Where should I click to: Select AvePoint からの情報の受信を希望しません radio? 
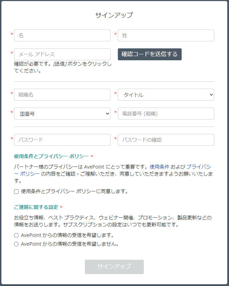[16, 244]
